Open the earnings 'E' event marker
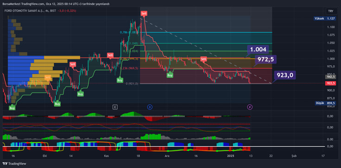Screen dimensions: 341x168 pos(115,107)
